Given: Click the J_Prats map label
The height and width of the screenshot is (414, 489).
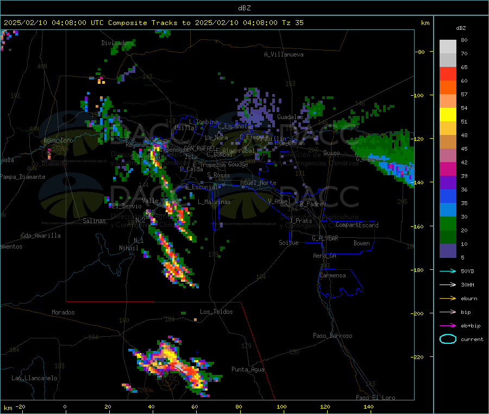Looking at the screenshot, I should pyautogui.click(x=301, y=221).
